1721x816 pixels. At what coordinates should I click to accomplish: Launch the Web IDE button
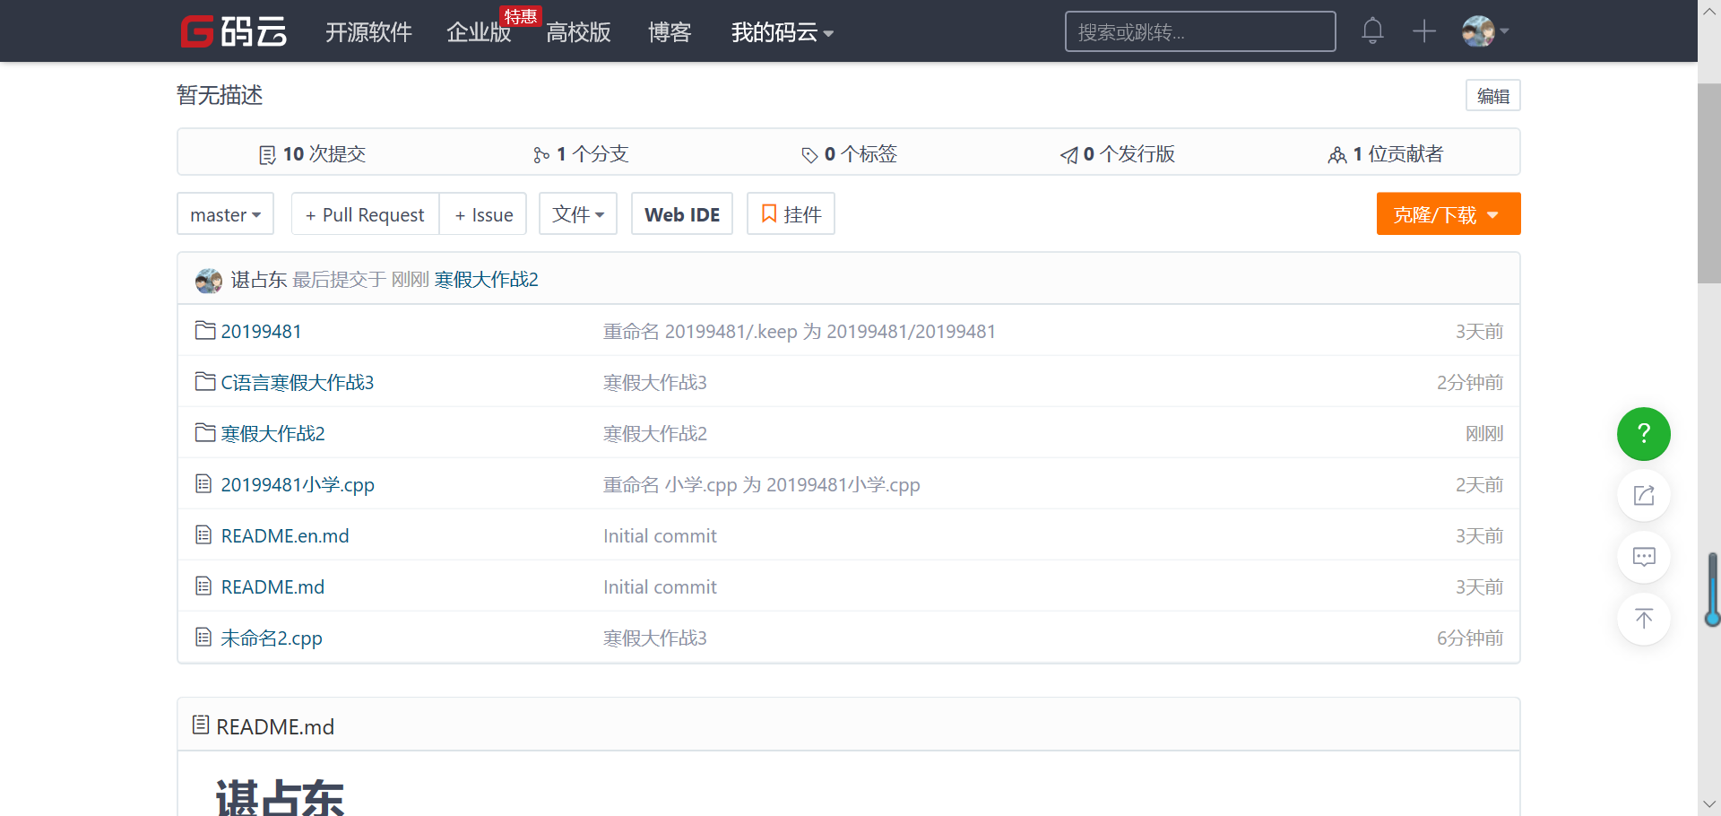click(682, 214)
